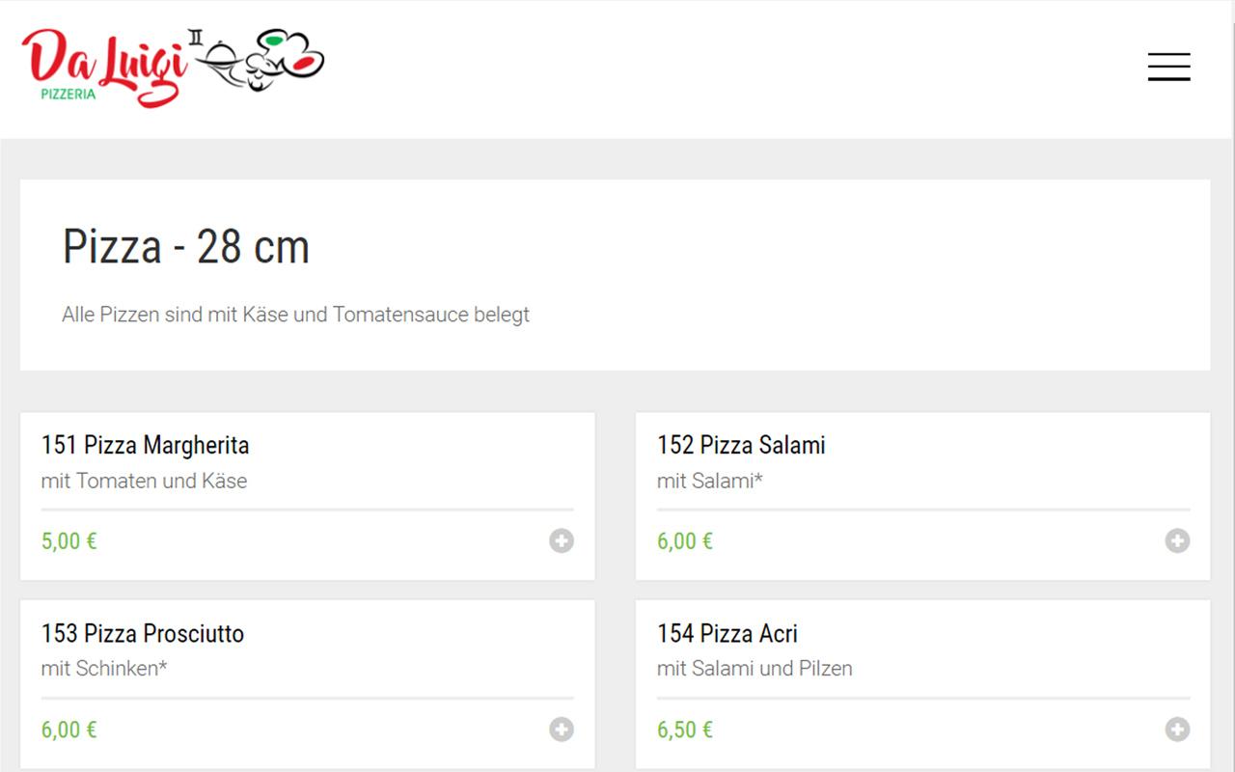1235x772 pixels.
Task: Click the "mit Schinken*" description text
Action: [x=104, y=668]
